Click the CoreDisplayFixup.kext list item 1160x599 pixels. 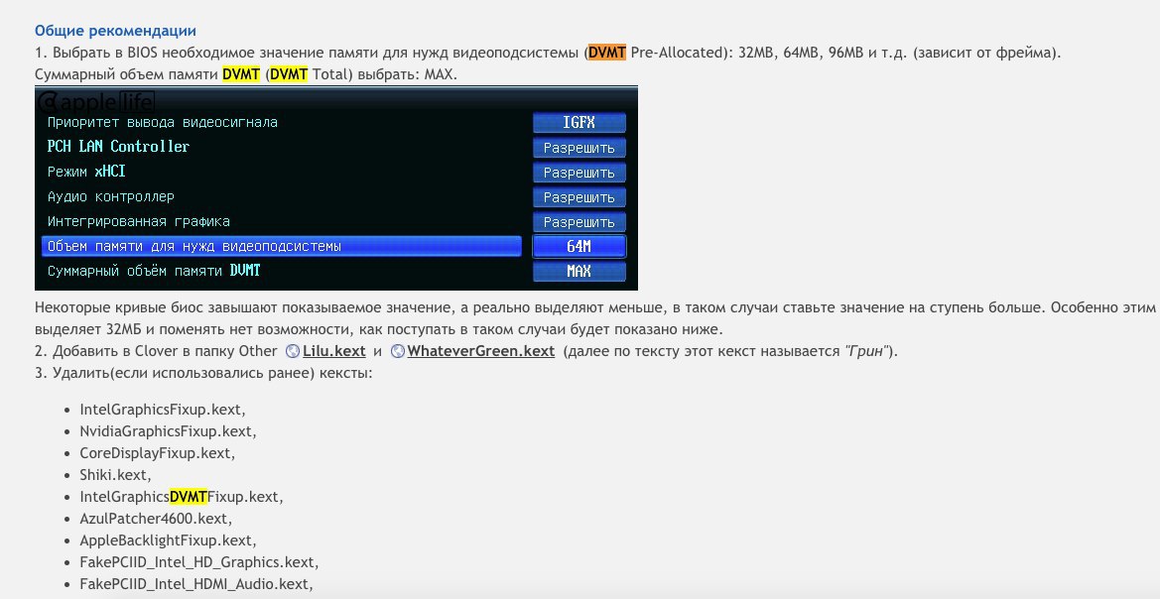tap(158, 453)
